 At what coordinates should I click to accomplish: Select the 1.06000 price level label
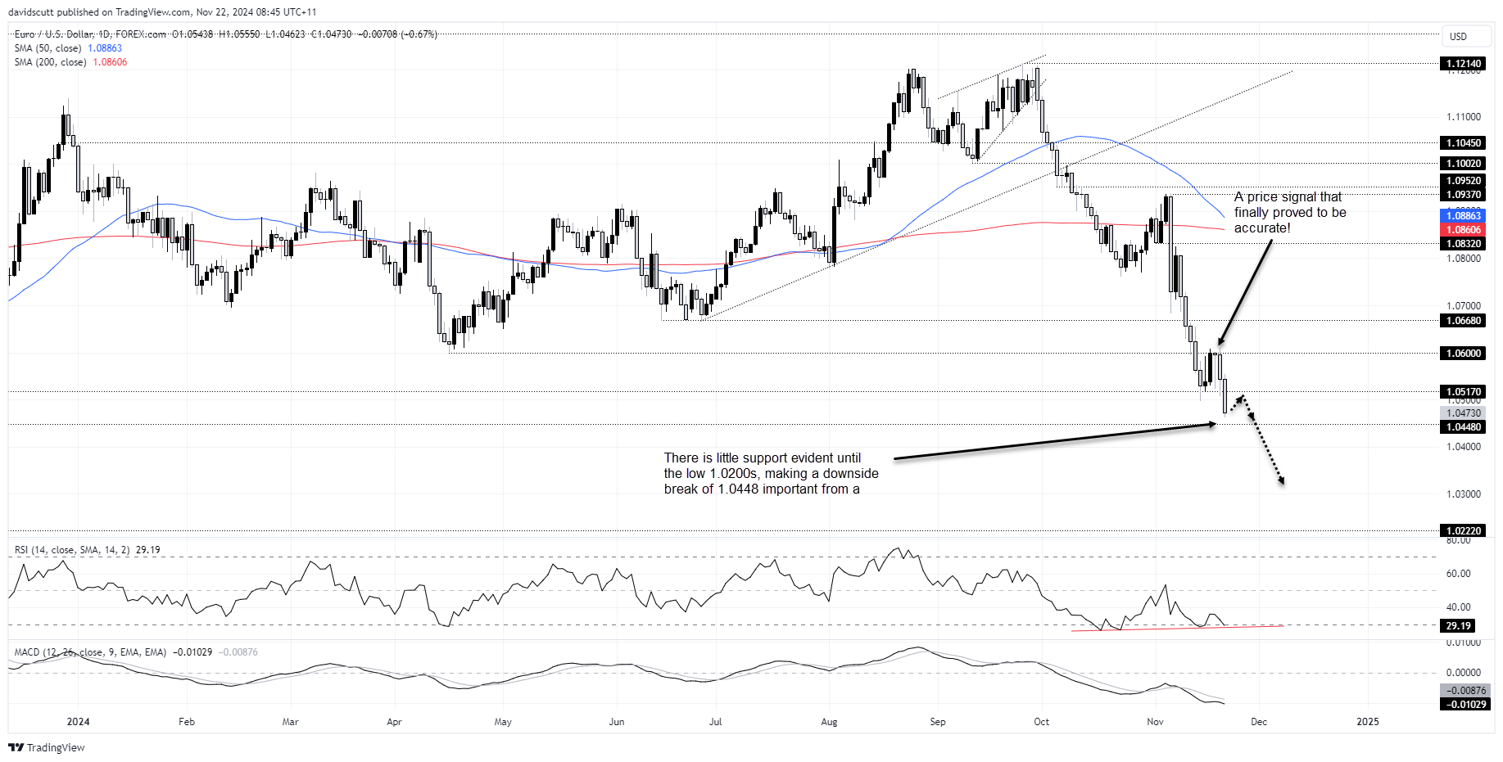[x=1464, y=354]
